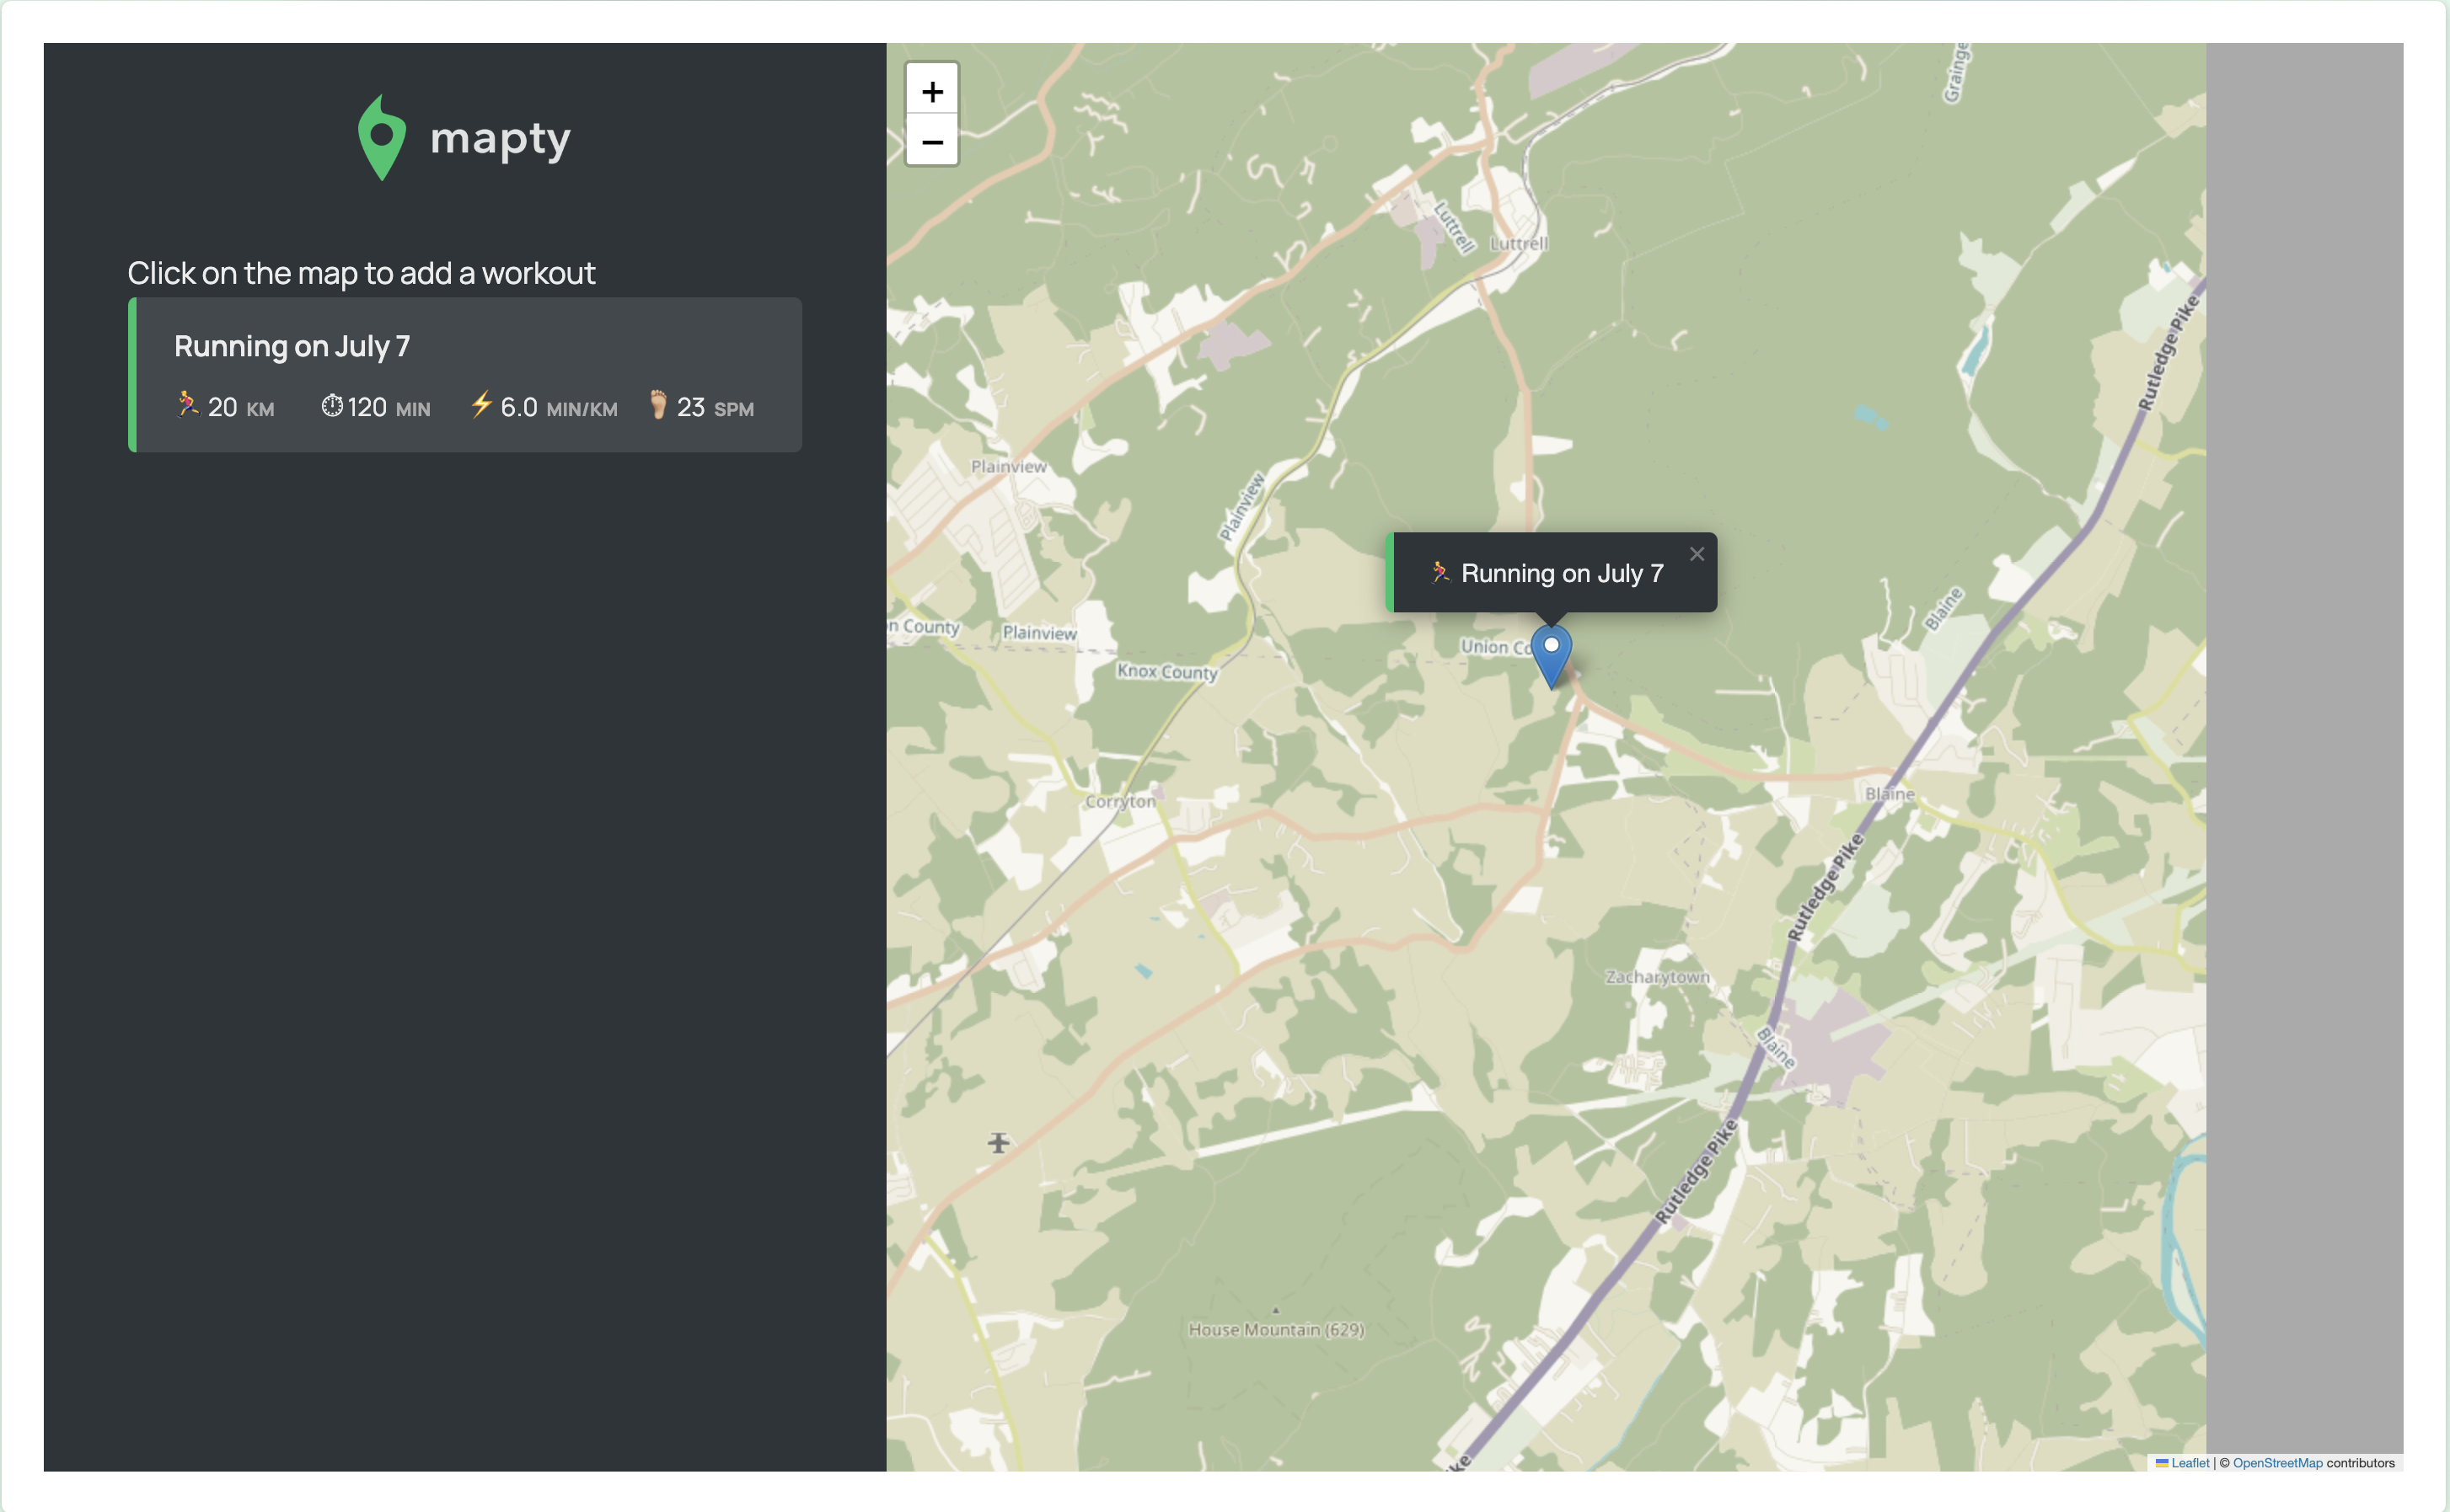Screen dimensions: 2450x1512
Task: Click the running emoji in the workout card
Action: point(187,405)
